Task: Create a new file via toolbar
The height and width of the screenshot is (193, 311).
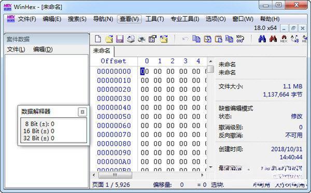Action: tap(98, 39)
